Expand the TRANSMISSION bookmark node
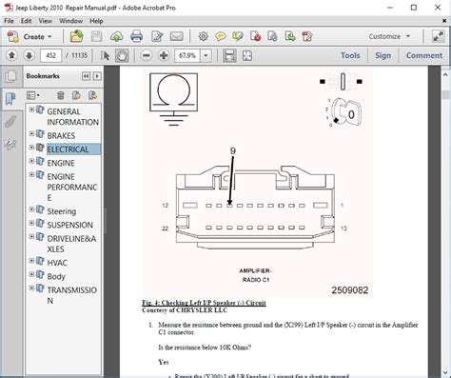 (31, 288)
